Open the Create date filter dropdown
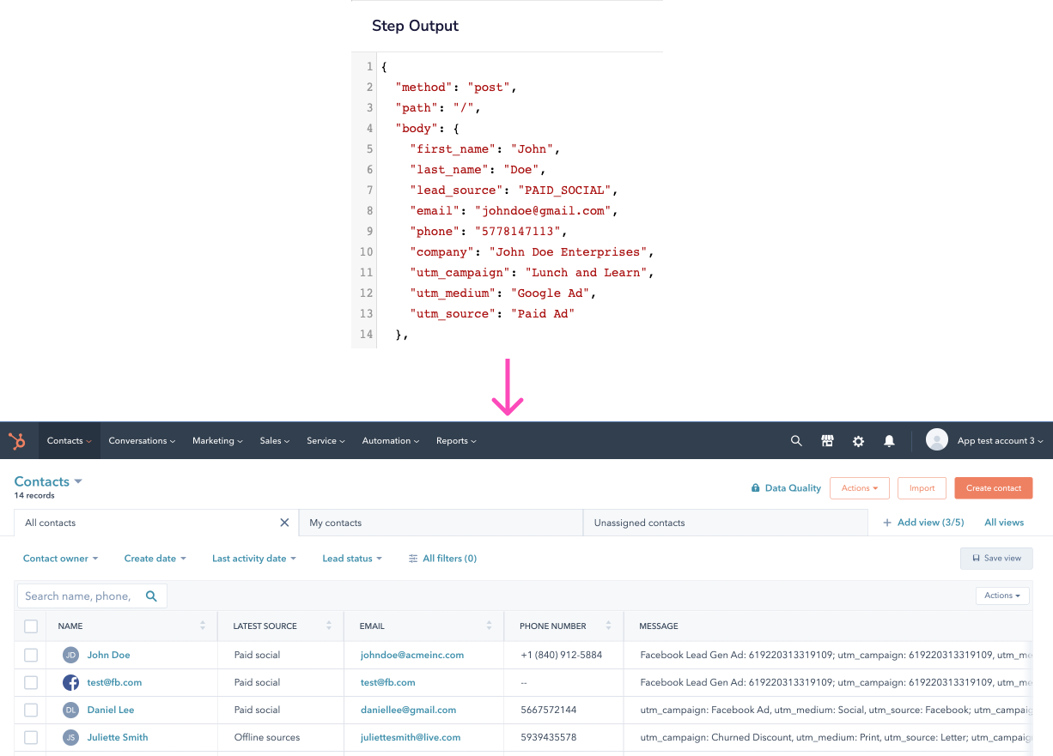This screenshot has height=756, width=1053. click(155, 559)
